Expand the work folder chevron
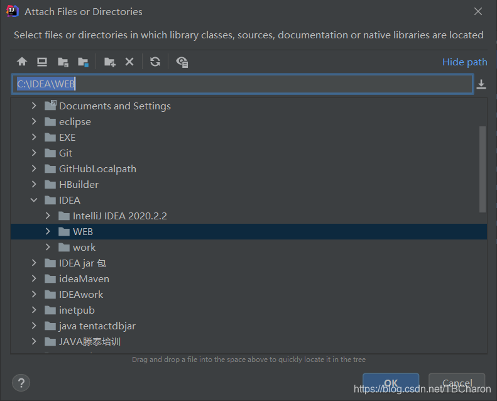Screen dimensions: 497x401 pos(48,247)
